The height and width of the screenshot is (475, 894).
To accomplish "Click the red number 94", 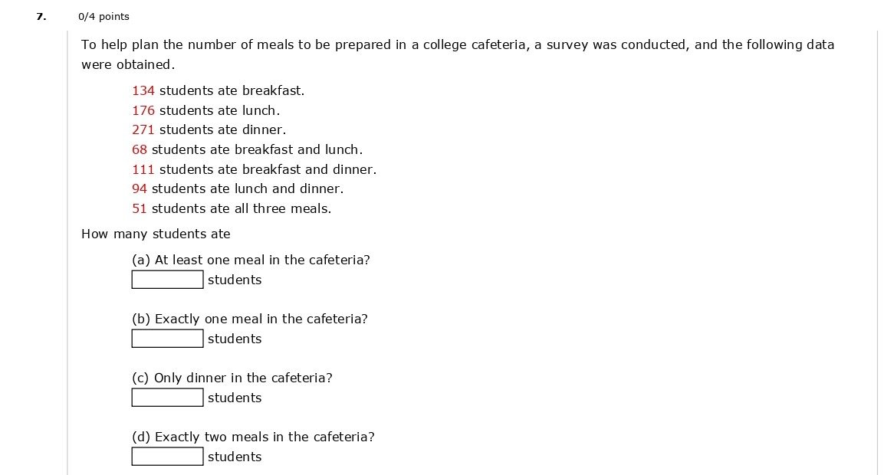I will pyautogui.click(x=140, y=188).
